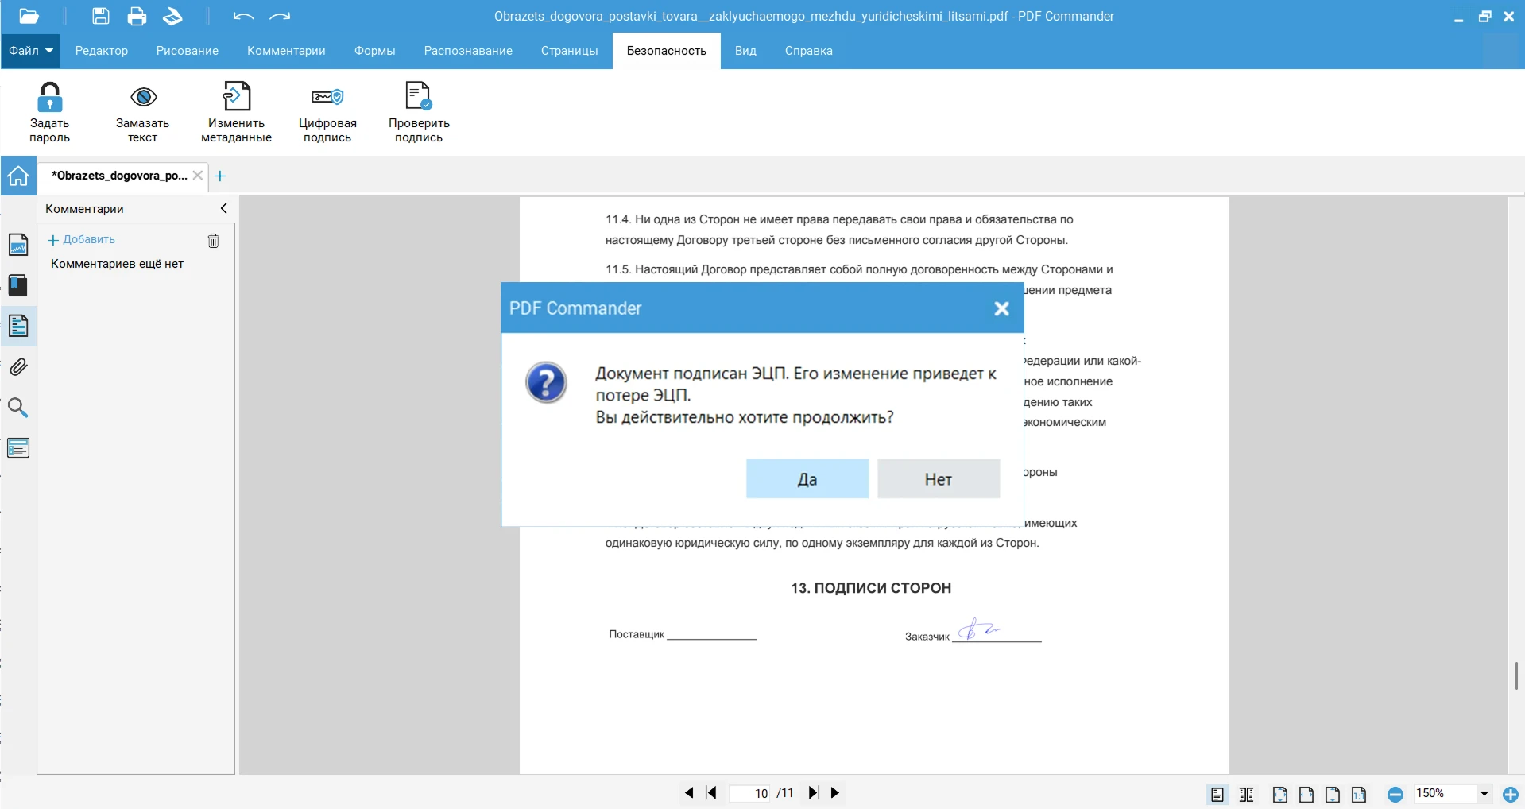Image resolution: width=1525 pixels, height=809 pixels.
Task: Open the attachments paperclip sidebar icon
Action: 18,367
